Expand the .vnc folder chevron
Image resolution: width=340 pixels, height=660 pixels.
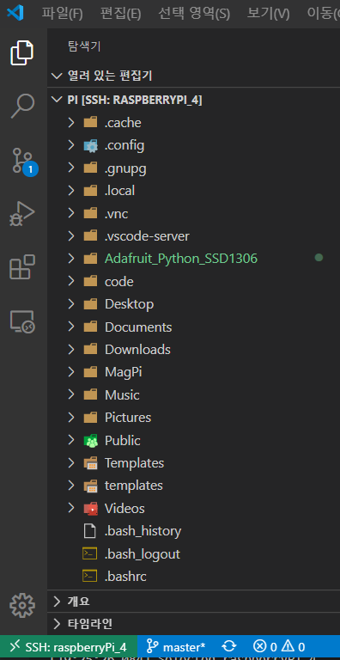pos(71,213)
